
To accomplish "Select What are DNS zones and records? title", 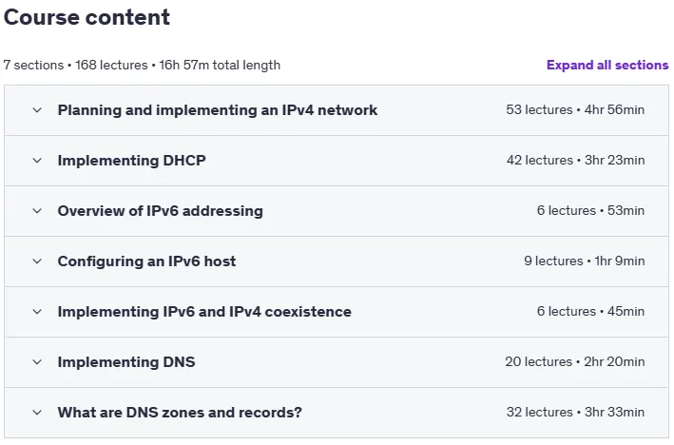I will point(180,413).
